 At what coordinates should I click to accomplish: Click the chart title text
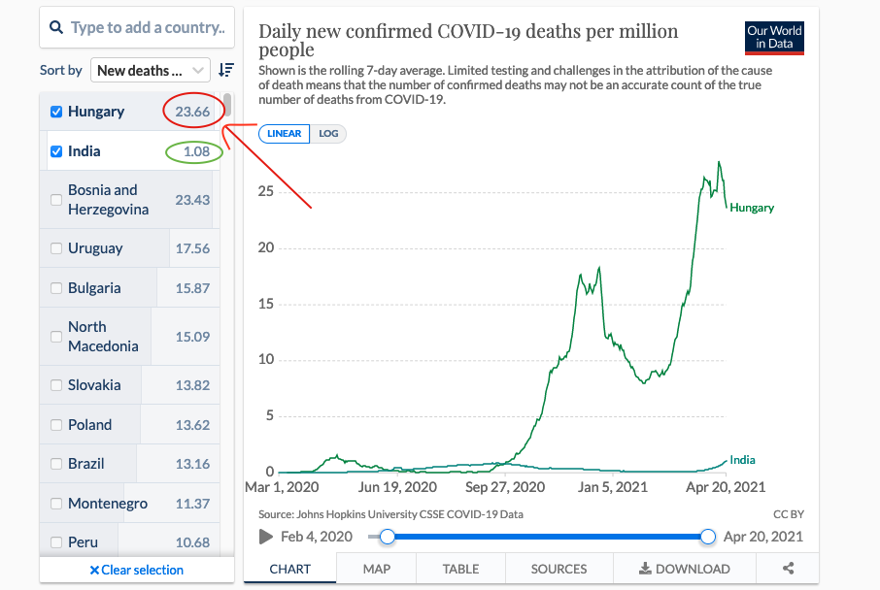click(468, 41)
